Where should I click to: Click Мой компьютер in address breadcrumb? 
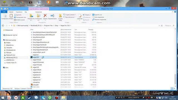coord(23,26)
